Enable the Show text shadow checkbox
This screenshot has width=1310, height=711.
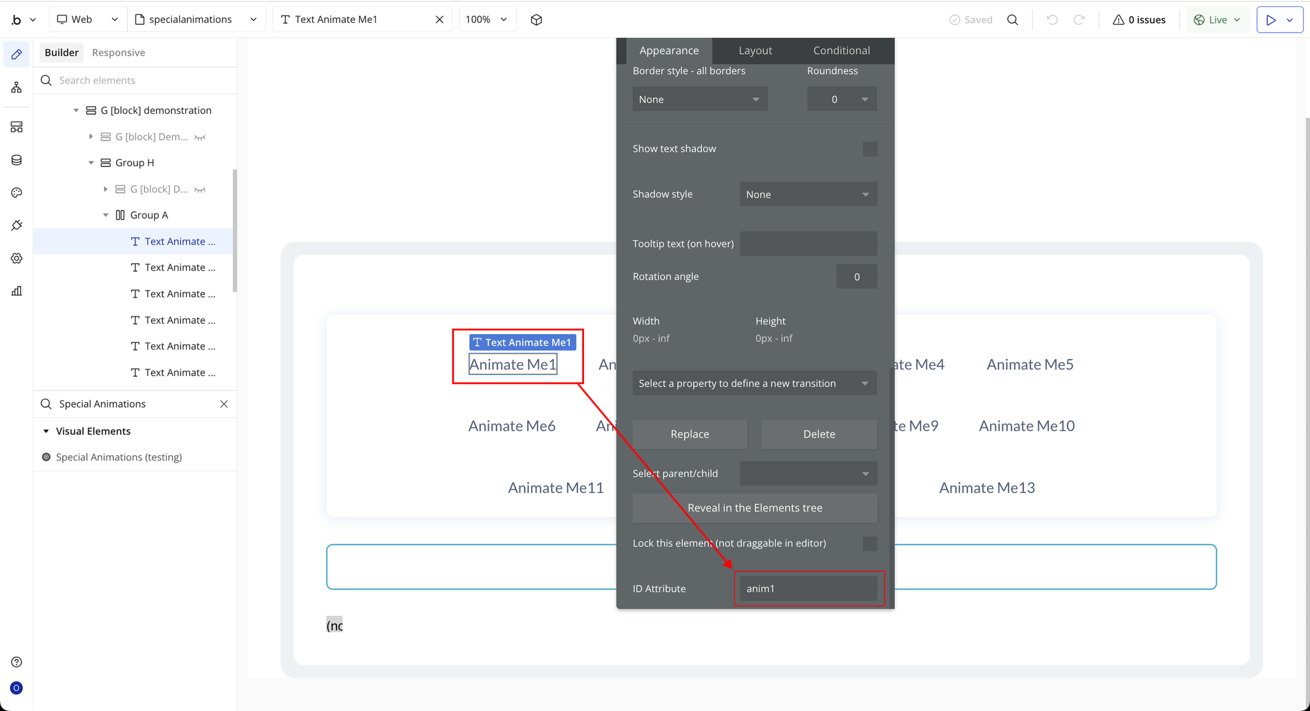(869, 149)
